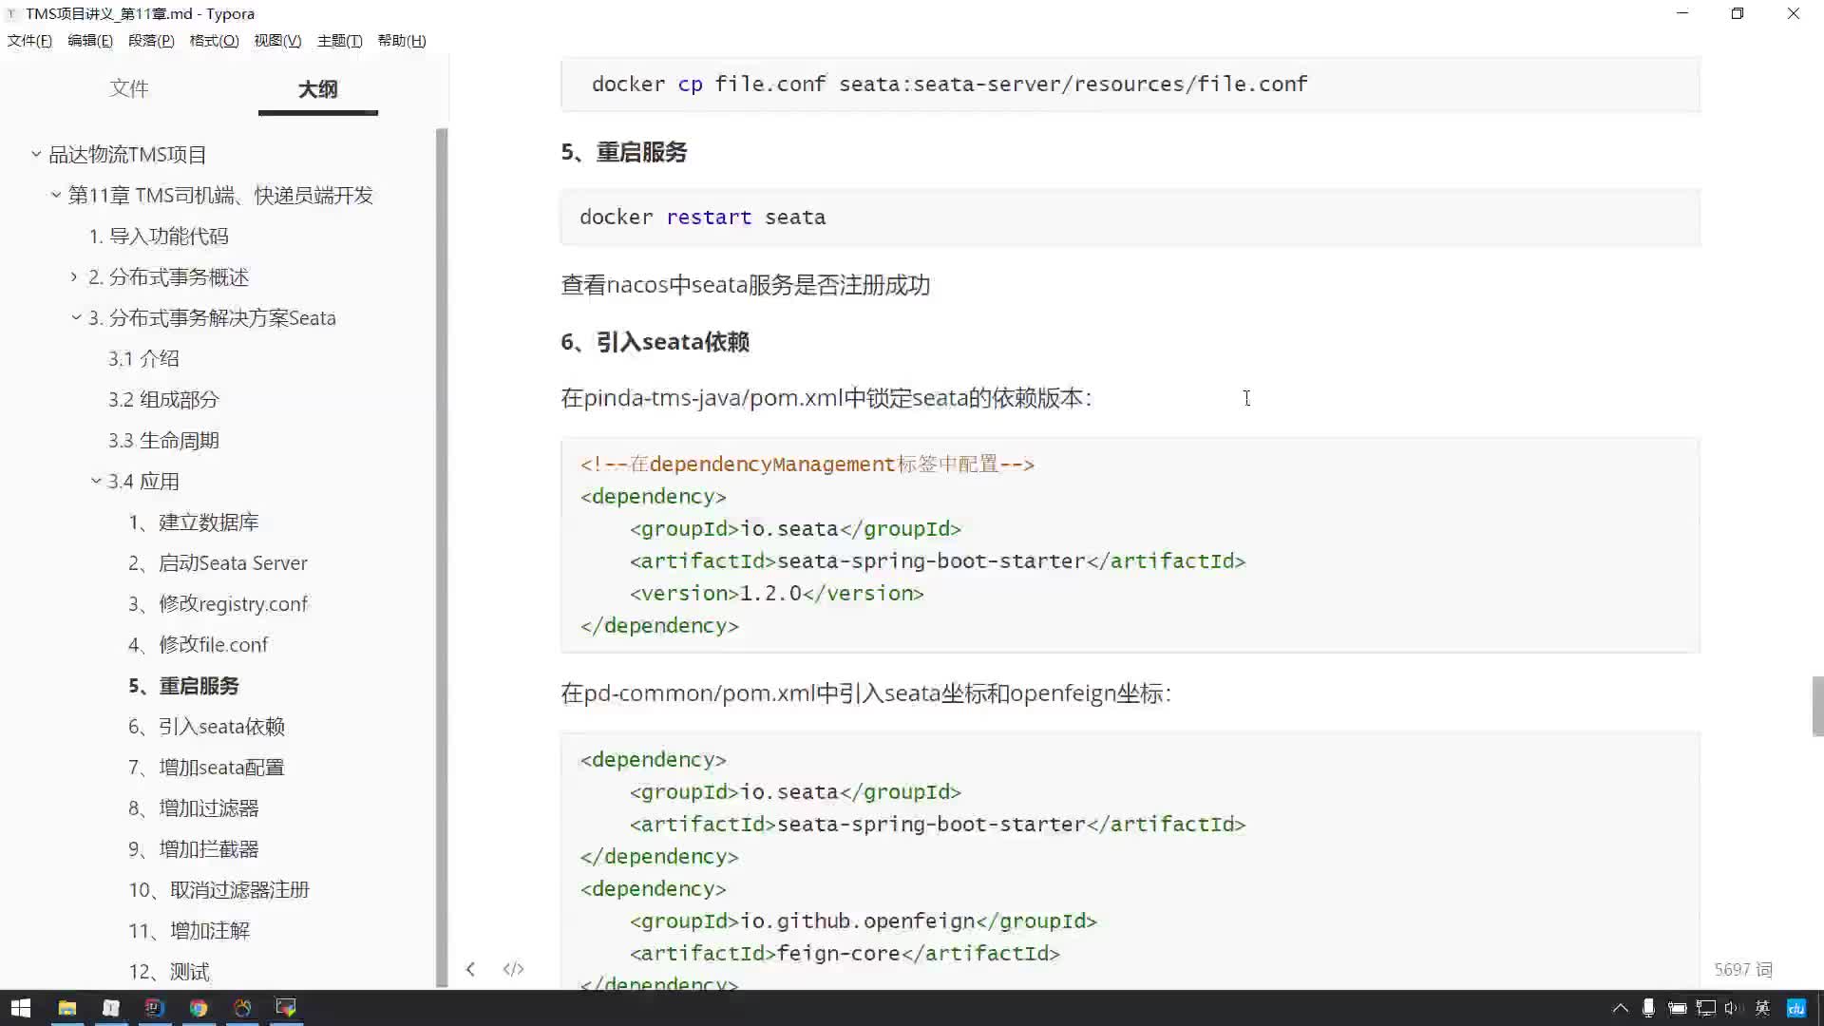Select outline item 6、引入seata依赖
The image size is (1824, 1026).
click(206, 726)
